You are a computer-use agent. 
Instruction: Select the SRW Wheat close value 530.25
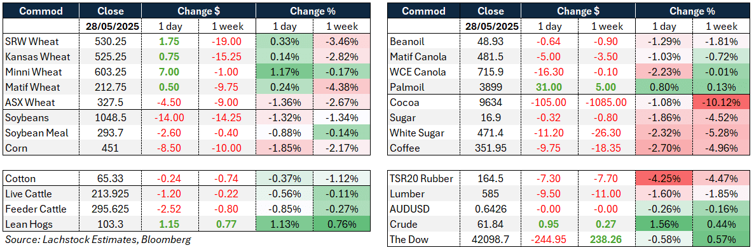(110, 42)
